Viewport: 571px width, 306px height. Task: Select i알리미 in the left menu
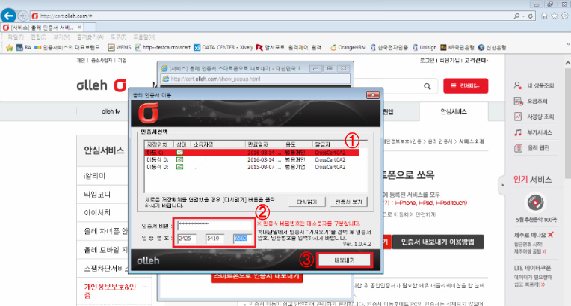(x=95, y=176)
